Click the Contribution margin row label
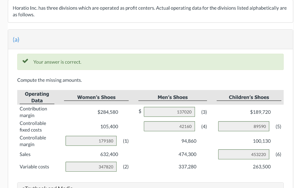Screen dimensions: 294x188 33,112
